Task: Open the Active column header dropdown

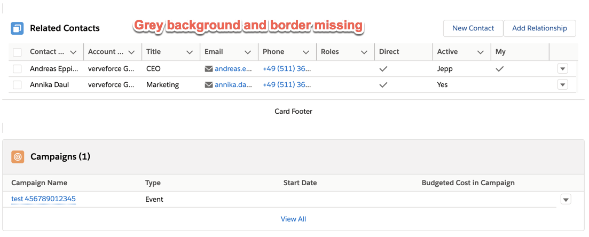Action: (x=481, y=52)
